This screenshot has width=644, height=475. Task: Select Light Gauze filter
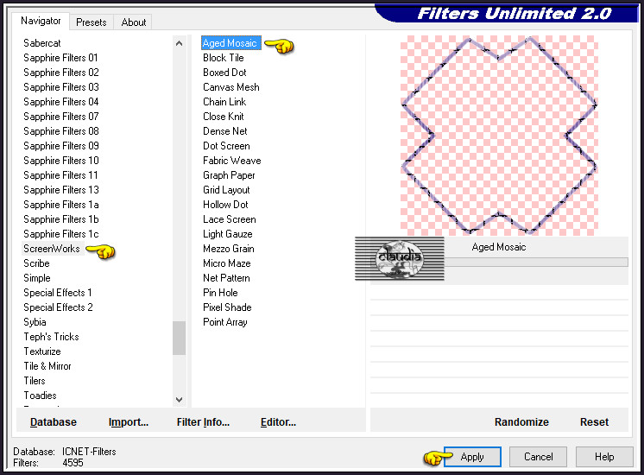[x=228, y=234]
